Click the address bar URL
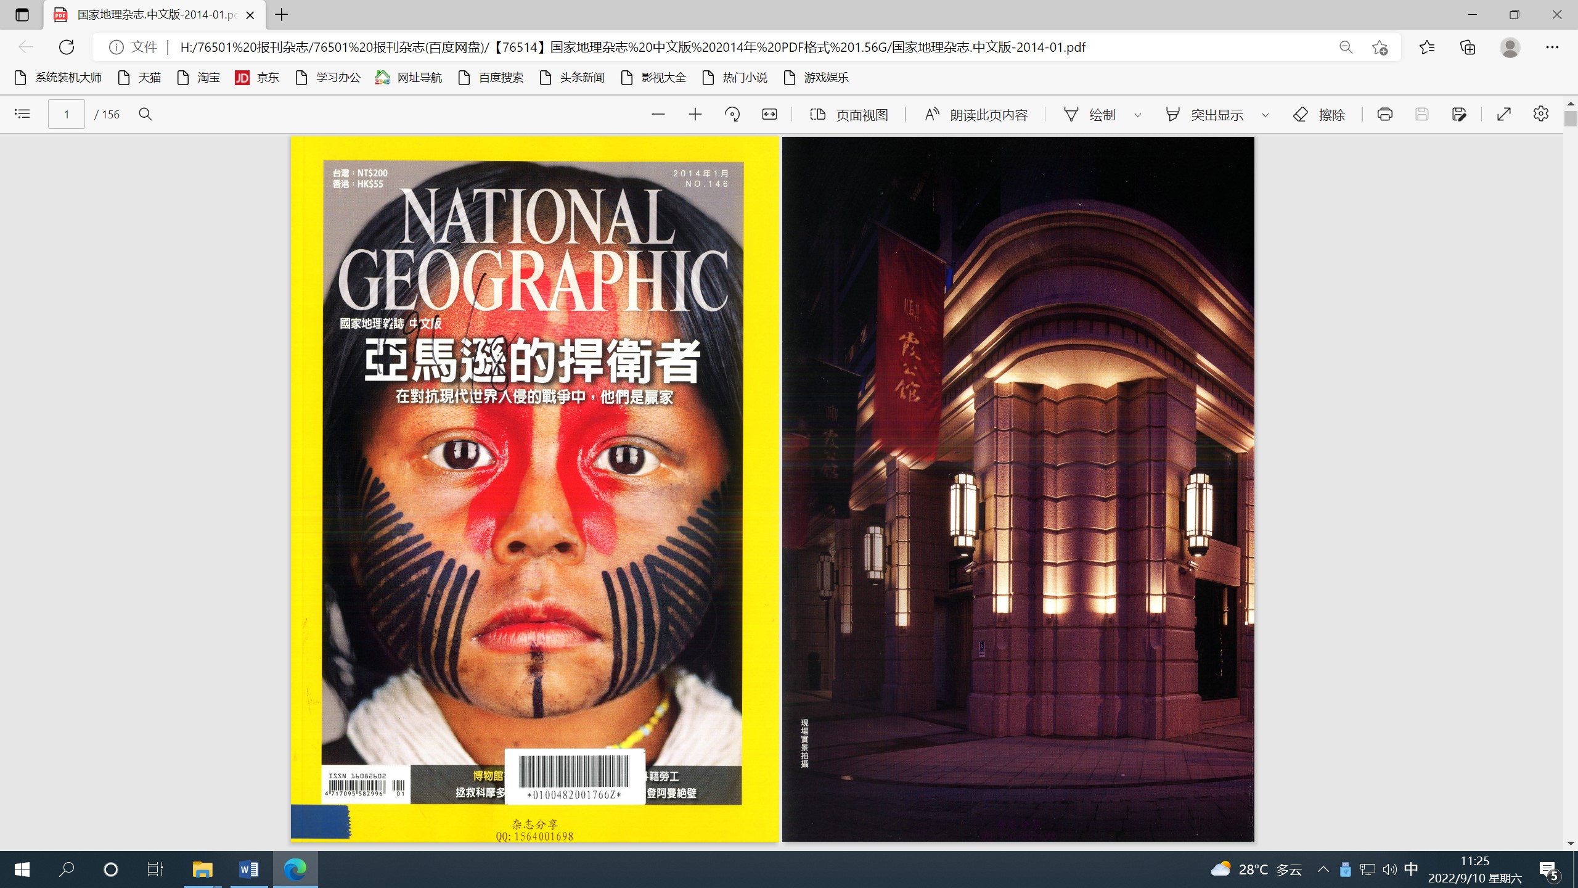Viewport: 1578px width, 888px height. pos(632,47)
